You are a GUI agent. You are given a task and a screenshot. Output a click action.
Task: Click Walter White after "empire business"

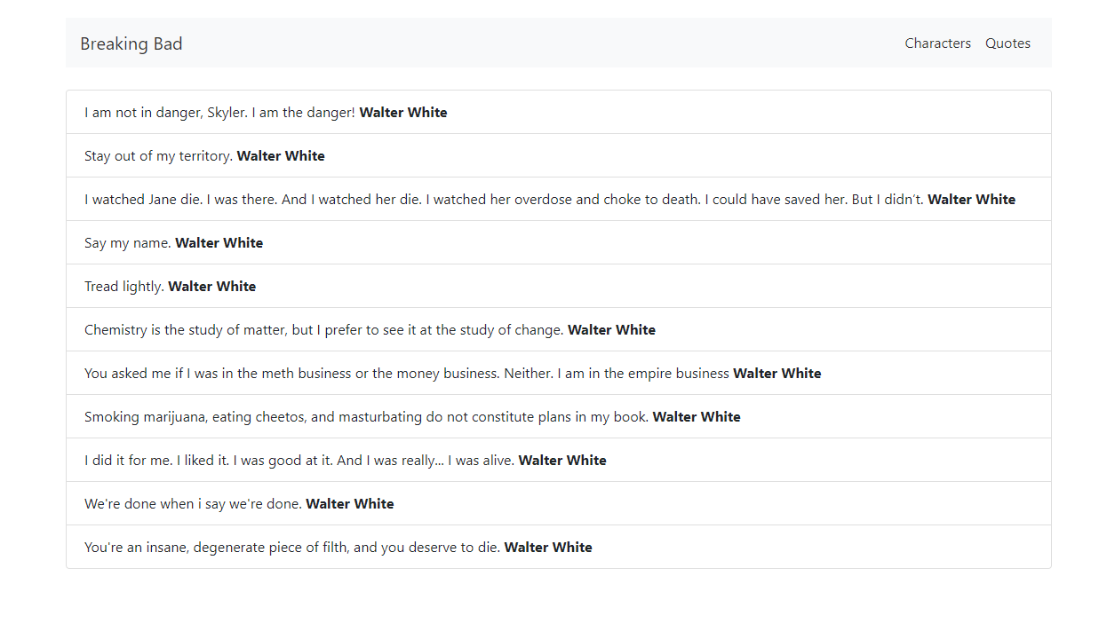point(777,374)
